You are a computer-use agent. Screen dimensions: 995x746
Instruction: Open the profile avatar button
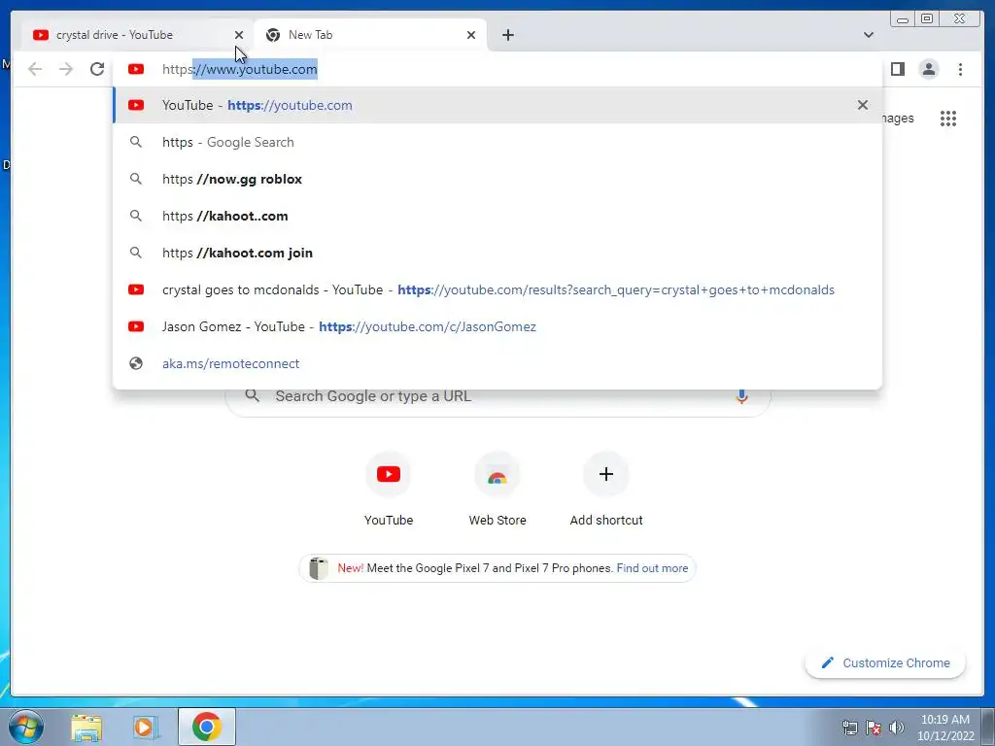[x=928, y=69]
